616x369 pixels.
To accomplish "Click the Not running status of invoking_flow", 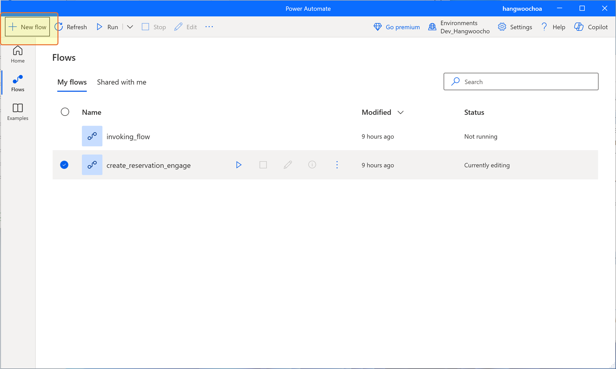I will tap(481, 136).
